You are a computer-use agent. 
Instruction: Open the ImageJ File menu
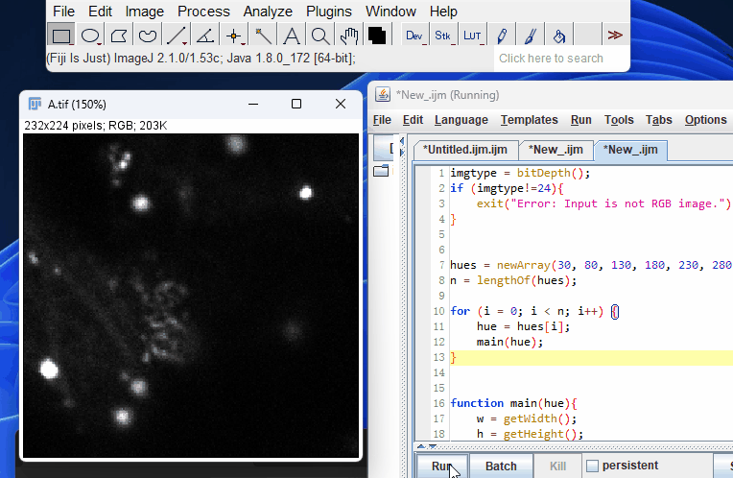[x=63, y=12]
